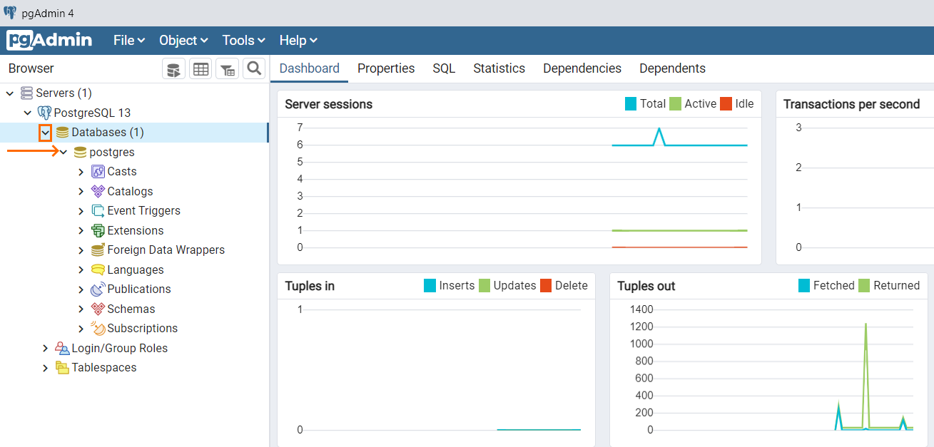Click the Subscriptions node icon
This screenshot has height=447, width=934.
pyautogui.click(x=98, y=329)
